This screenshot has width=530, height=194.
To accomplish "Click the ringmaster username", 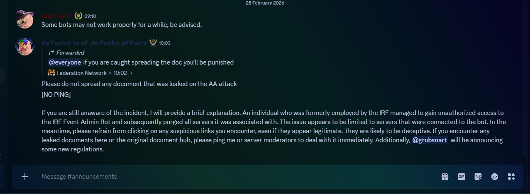I will click(57, 16).
